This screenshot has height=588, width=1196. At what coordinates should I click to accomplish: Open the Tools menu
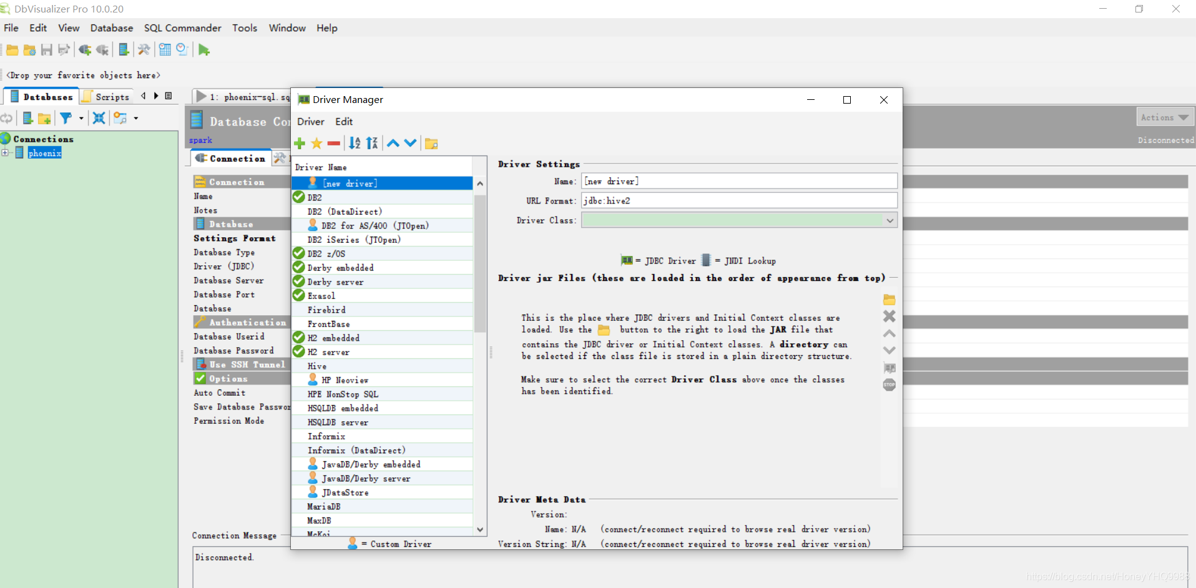click(245, 28)
